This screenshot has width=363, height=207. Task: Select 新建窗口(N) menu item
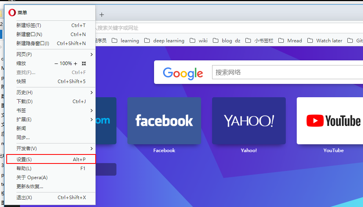pos(51,34)
